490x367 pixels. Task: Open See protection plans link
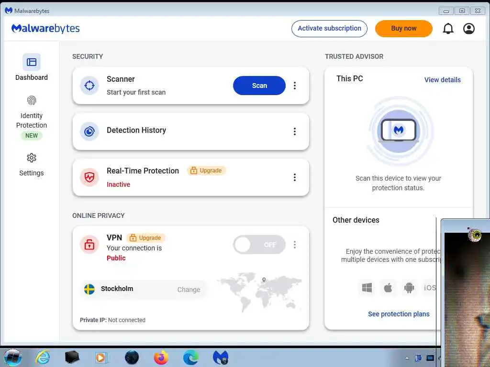[x=399, y=314]
